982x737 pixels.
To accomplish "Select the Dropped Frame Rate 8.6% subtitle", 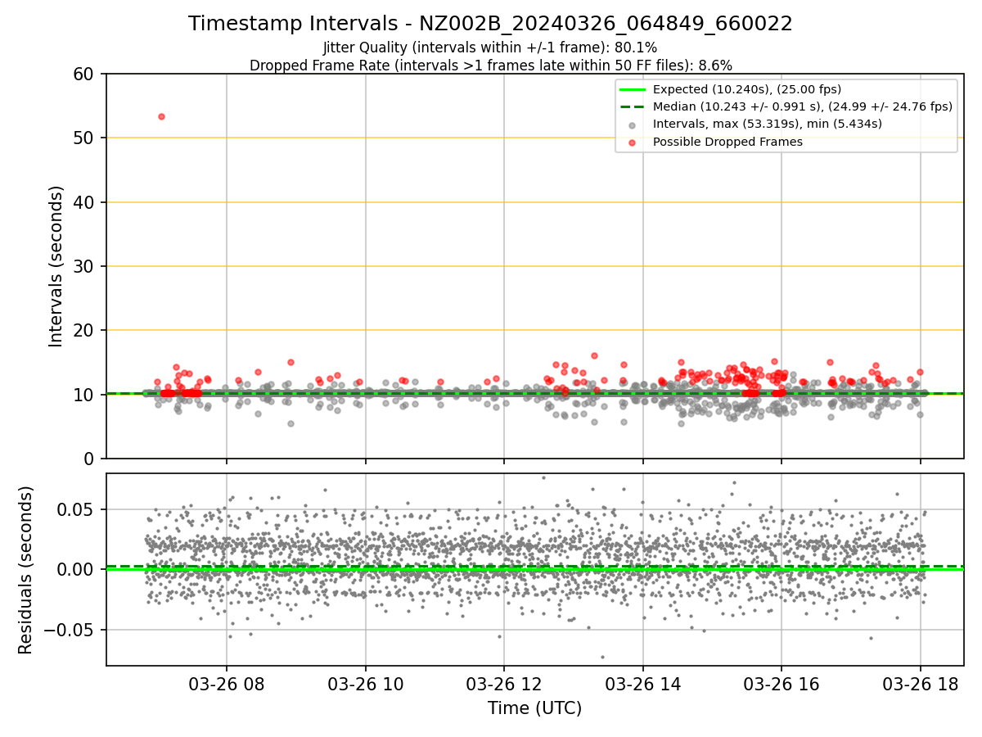I will pos(491,66).
